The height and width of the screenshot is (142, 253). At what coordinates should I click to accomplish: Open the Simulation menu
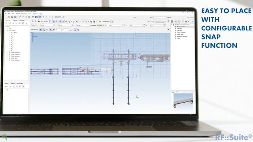pyautogui.click(x=24, y=14)
